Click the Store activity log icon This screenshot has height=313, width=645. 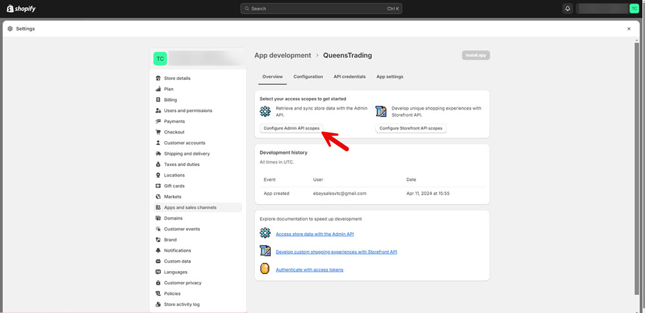coord(158,305)
